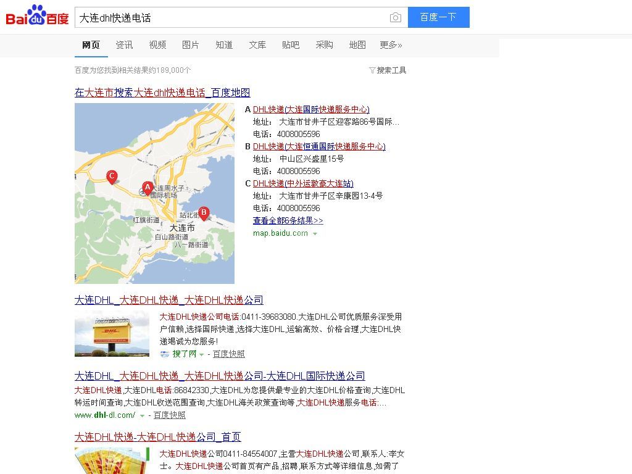Click map marker A
The image size is (632, 474).
click(148, 188)
